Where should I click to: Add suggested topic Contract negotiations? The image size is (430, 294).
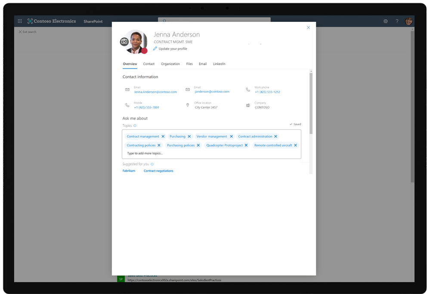[158, 171]
